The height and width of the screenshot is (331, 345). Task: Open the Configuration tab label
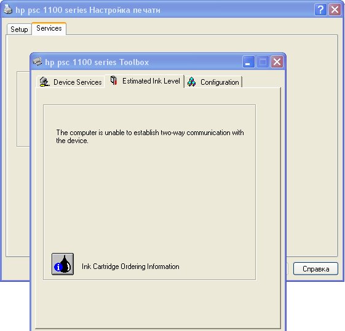pos(220,82)
